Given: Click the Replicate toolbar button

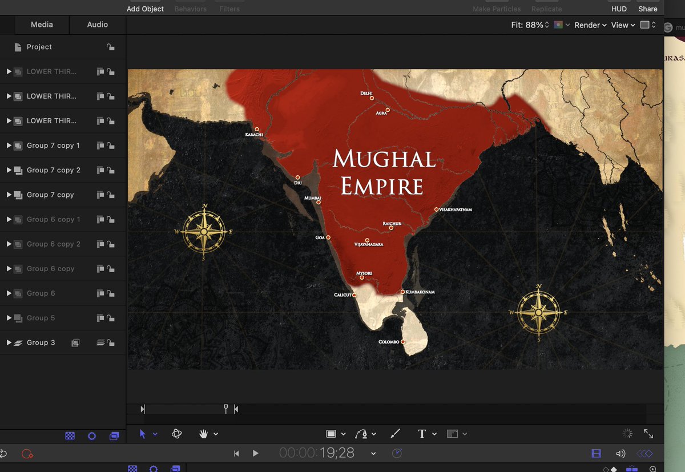Looking at the screenshot, I should pyautogui.click(x=546, y=9).
